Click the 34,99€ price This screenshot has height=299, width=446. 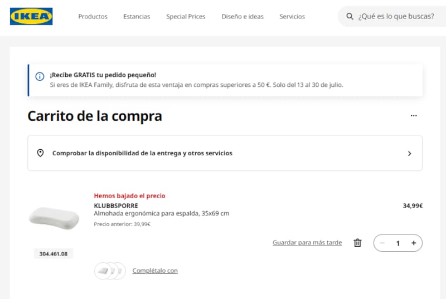(413, 205)
